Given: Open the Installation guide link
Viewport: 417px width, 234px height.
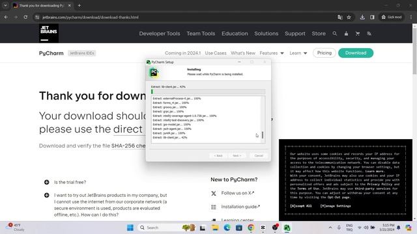Looking at the screenshot, I should coord(240,207).
